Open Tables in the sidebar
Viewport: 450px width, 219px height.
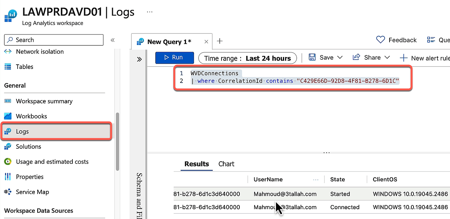click(25, 67)
